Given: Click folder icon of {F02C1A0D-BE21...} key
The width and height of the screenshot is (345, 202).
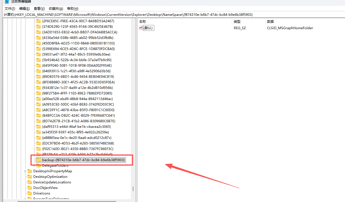Looking at the screenshot, I should pyautogui.click(x=39, y=149).
